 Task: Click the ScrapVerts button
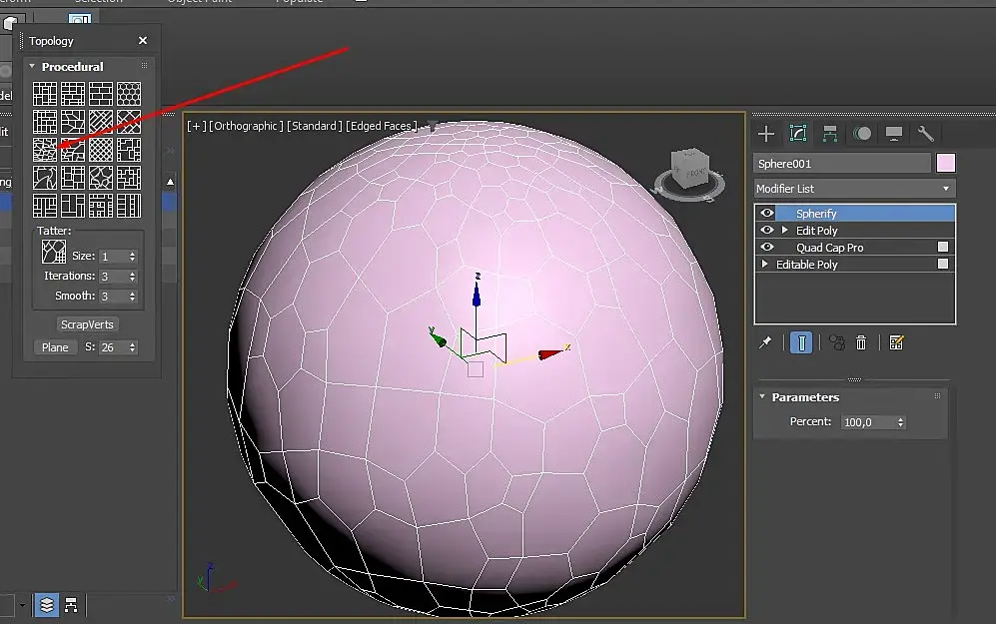87,324
